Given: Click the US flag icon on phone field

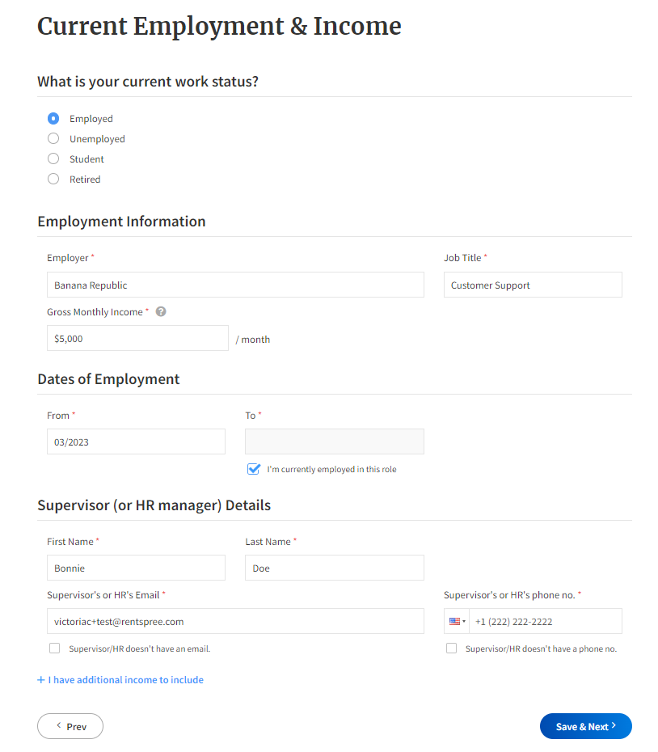Looking at the screenshot, I should click(452, 620).
